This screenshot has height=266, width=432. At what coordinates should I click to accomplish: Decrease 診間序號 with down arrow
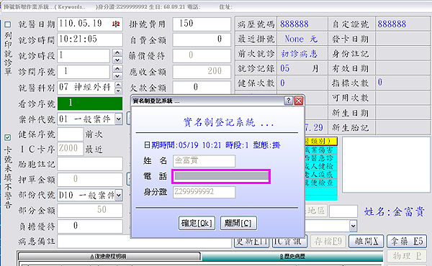click(117, 75)
